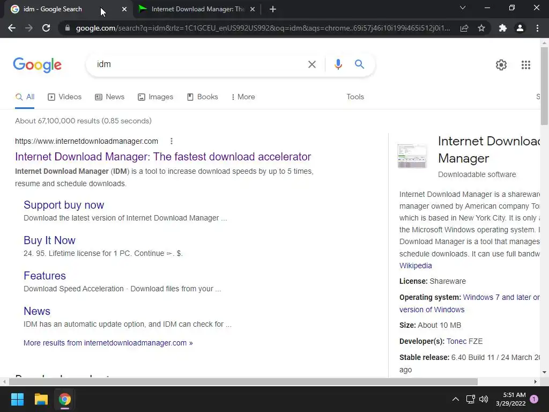Show News results tab
Image resolution: width=549 pixels, height=412 pixels.
[109, 97]
